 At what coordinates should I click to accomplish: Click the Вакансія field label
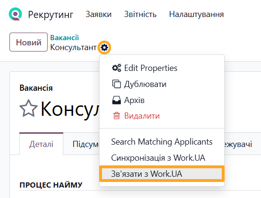point(36,88)
